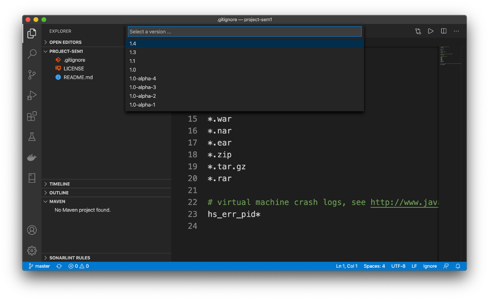This screenshot has height=300, width=489.
Task: Expand the Timeline section
Action: pos(106,184)
